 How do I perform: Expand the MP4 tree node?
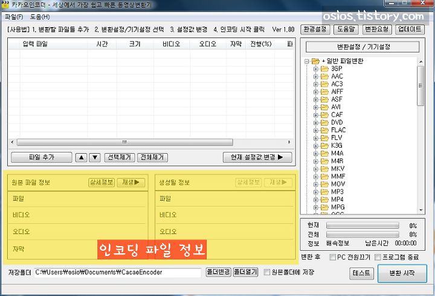(316, 200)
